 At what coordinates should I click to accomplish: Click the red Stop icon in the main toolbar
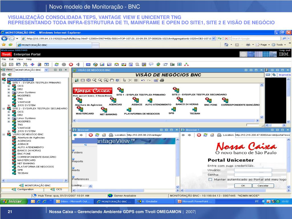71,64
